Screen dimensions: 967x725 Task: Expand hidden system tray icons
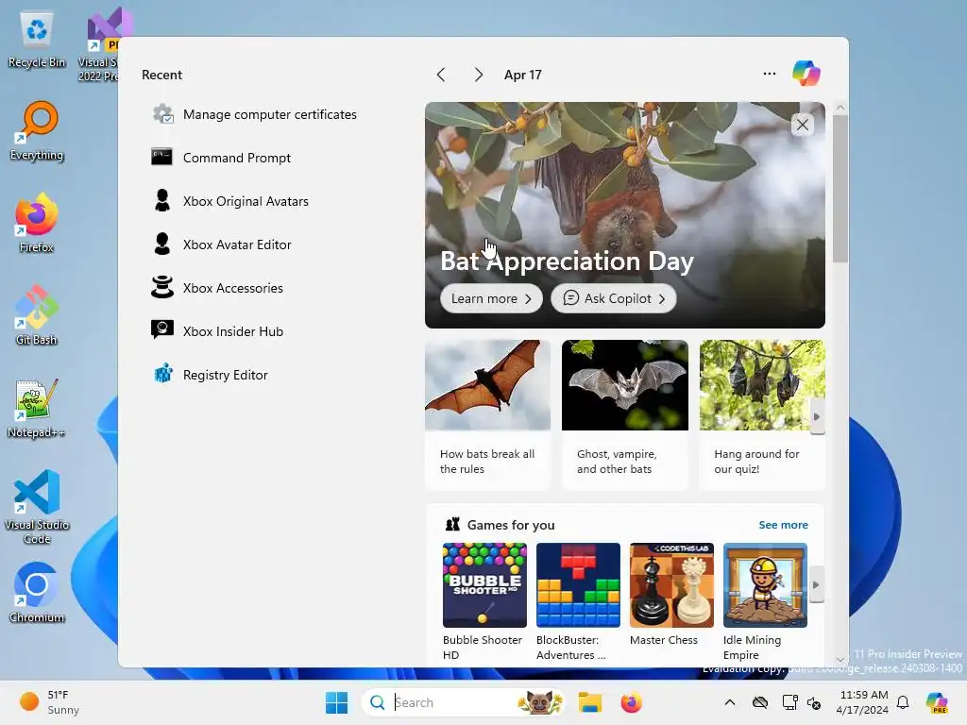(730, 702)
